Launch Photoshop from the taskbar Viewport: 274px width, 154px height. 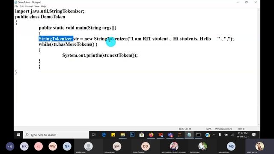click(x=132, y=135)
